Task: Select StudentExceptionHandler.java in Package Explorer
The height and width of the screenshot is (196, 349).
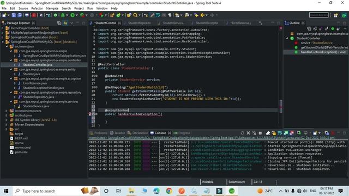Action: point(44,88)
